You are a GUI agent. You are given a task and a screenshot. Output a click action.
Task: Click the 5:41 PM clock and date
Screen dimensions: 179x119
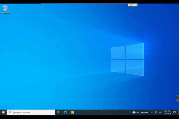click(x=167, y=112)
